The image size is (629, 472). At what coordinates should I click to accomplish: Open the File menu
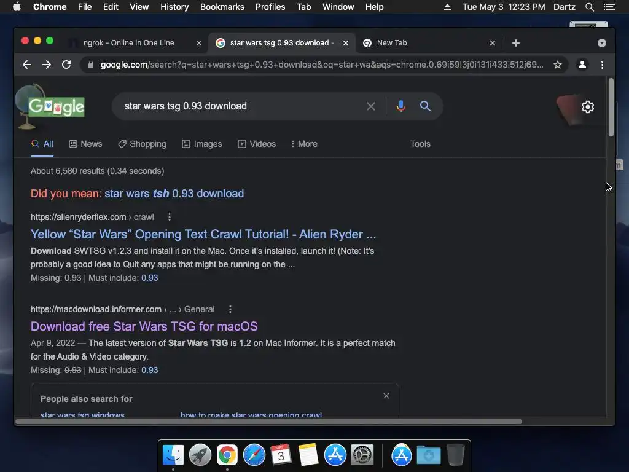(85, 7)
